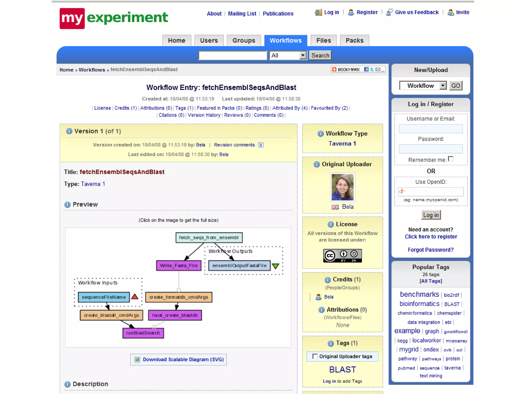Open the New/Upload Workflow dropdown
Screen dimensions: 526x394
click(423, 86)
